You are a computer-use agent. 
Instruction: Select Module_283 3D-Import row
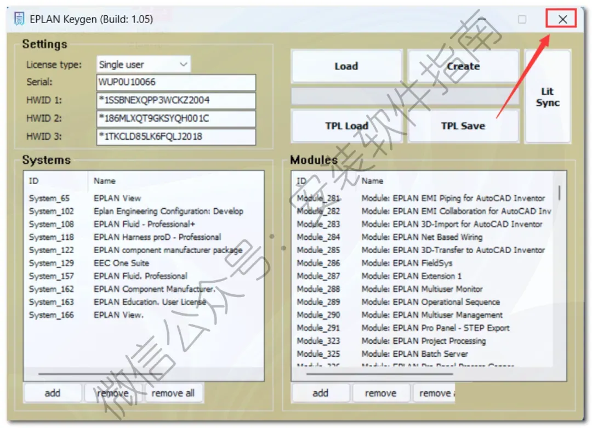point(423,224)
